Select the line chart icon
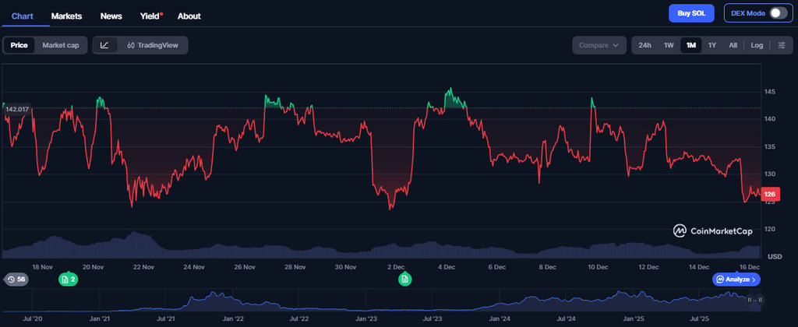 (105, 45)
